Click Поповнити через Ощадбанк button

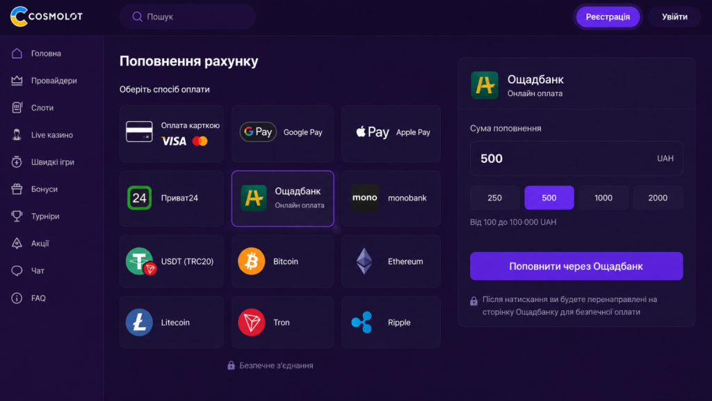(x=576, y=266)
